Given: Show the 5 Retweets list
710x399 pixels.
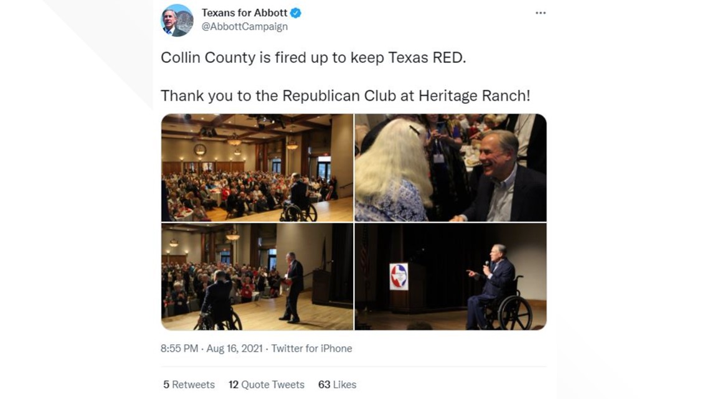Looking at the screenshot, I should [x=189, y=385].
